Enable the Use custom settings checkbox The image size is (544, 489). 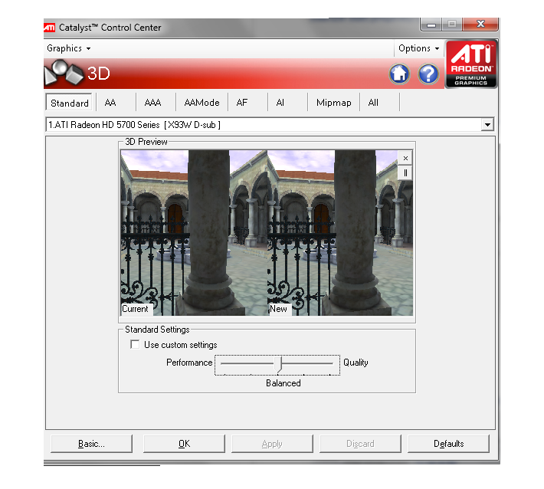click(135, 345)
